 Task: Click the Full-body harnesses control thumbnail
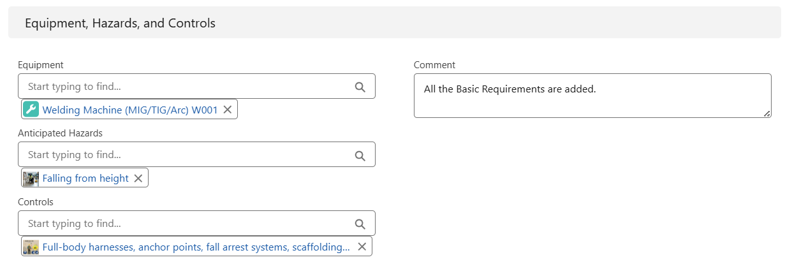pyautogui.click(x=31, y=247)
